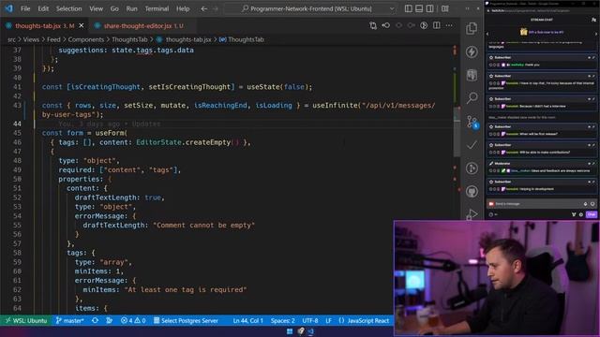Open the Explorer view in activity bar
This screenshot has height=337, width=600.
(472, 28)
